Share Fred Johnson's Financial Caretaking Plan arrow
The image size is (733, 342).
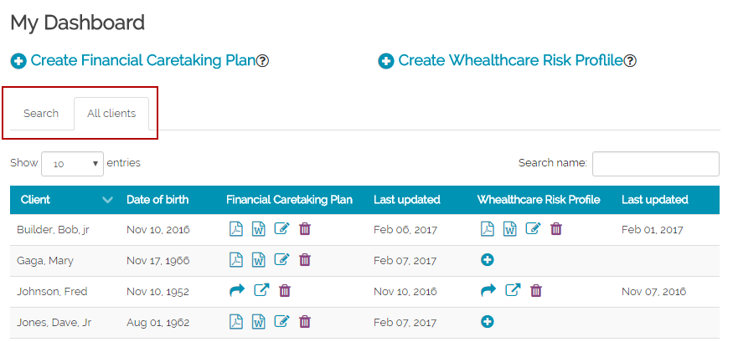pyautogui.click(x=236, y=291)
